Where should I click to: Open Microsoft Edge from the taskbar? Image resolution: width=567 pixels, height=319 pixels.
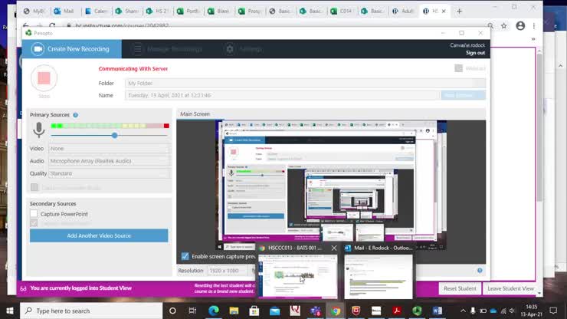point(213,311)
